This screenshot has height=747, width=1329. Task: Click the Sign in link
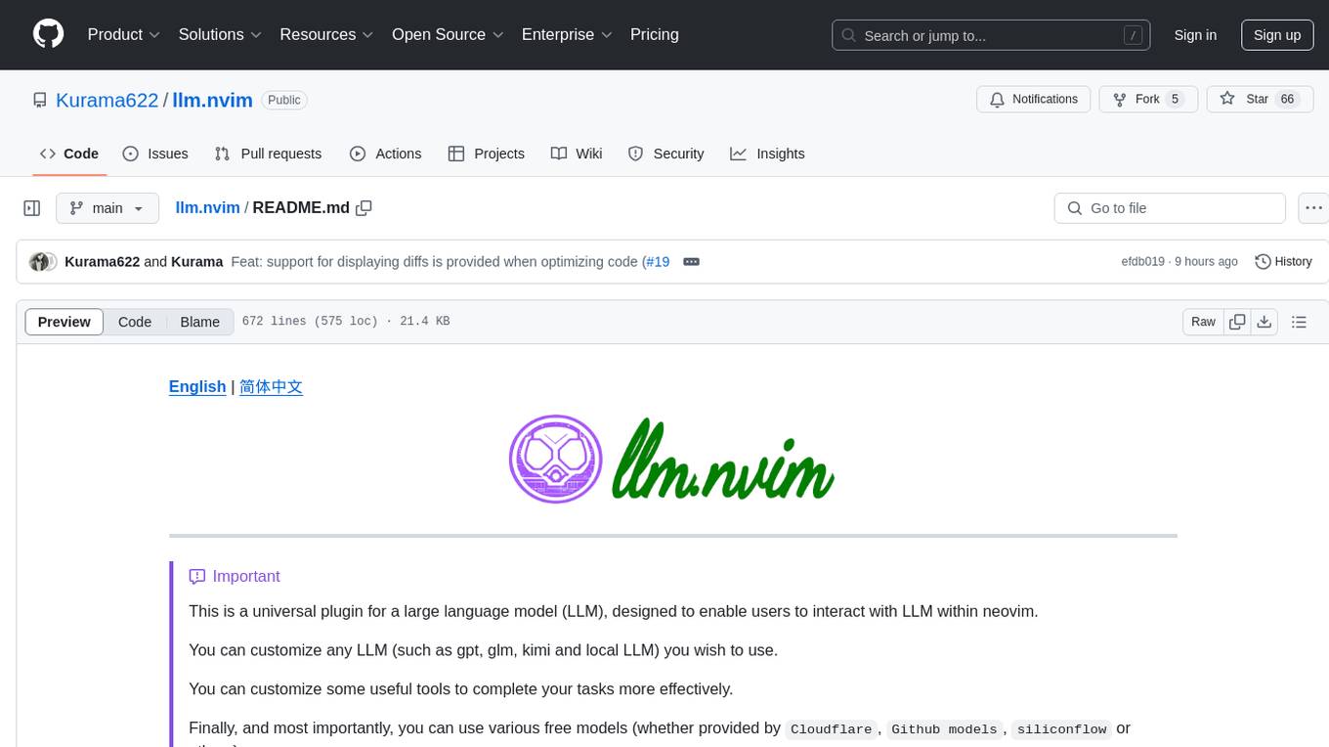[1195, 35]
